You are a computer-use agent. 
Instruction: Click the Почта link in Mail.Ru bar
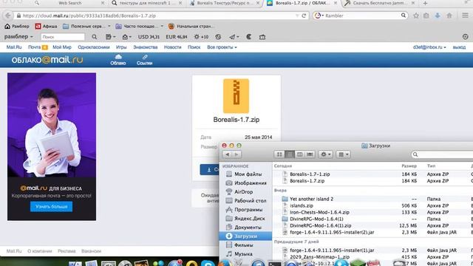[x=34, y=47]
